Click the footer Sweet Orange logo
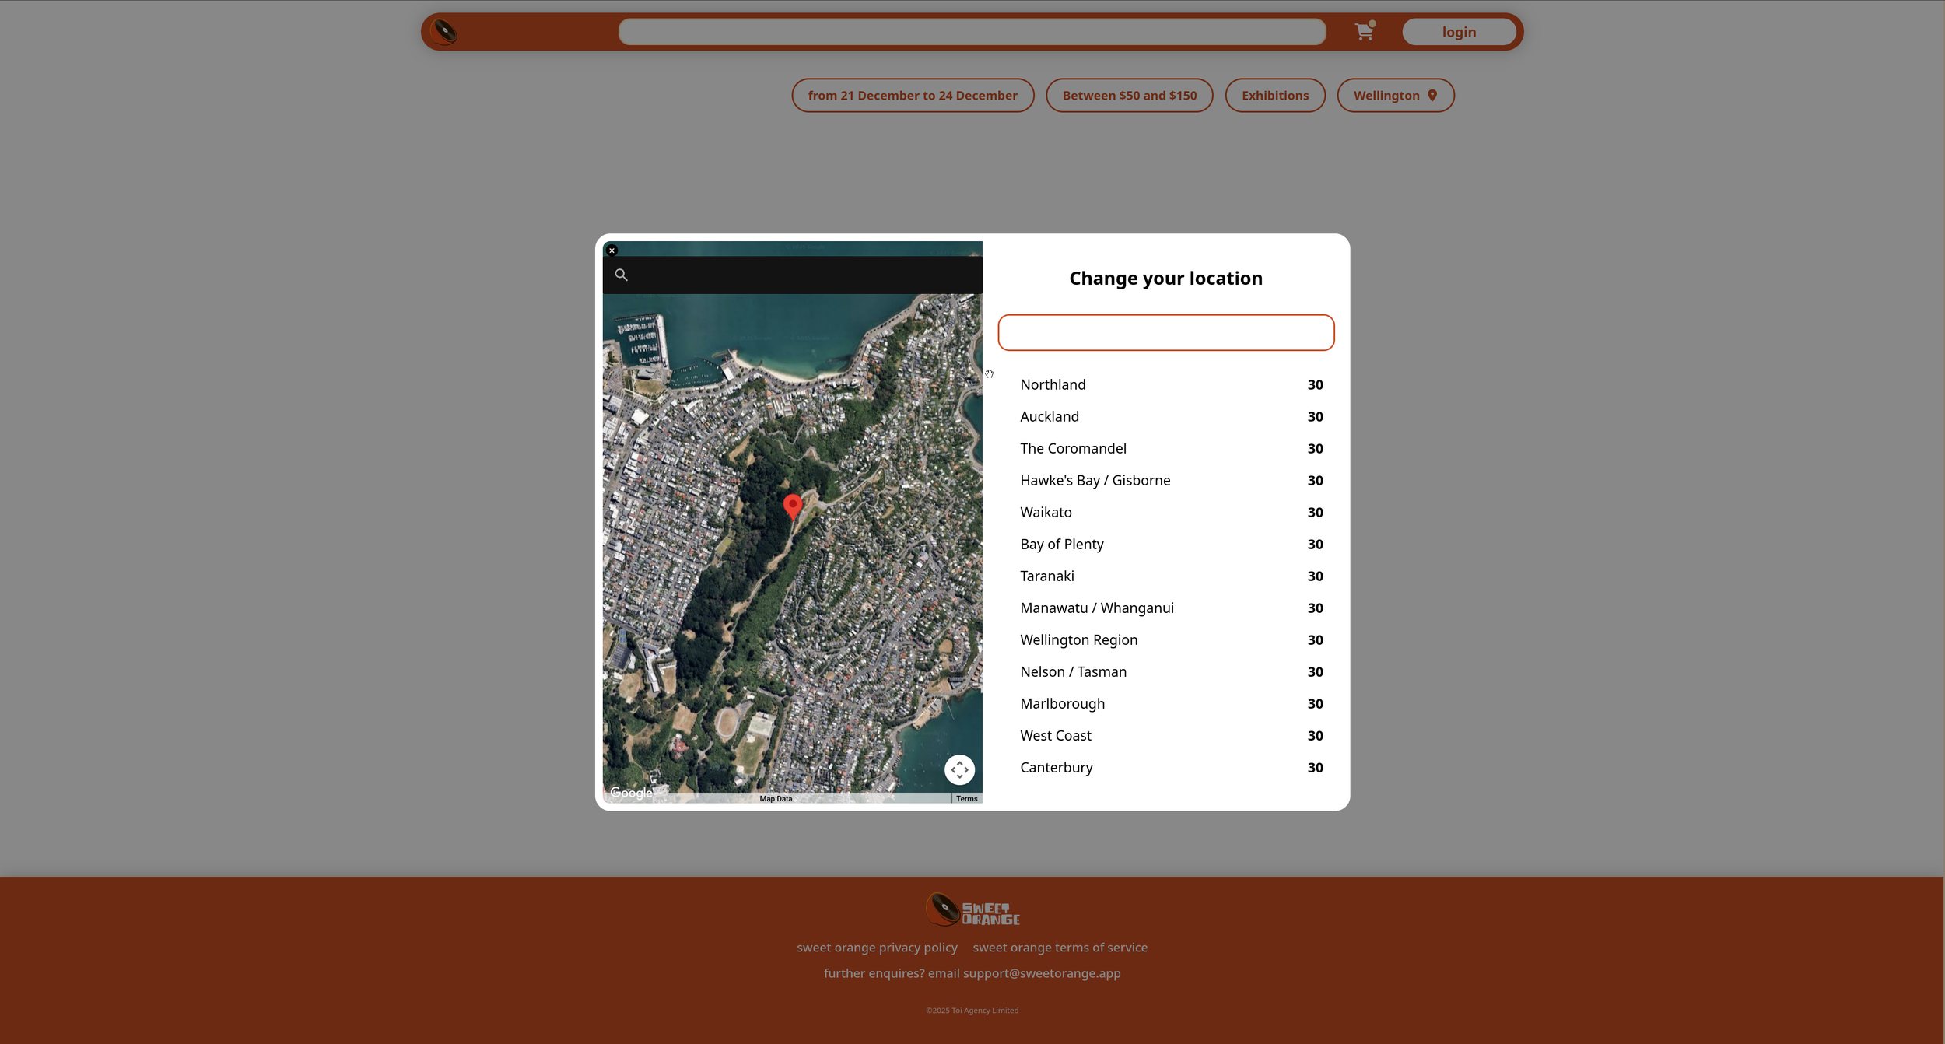 pyautogui.click(x=972, y=910)
